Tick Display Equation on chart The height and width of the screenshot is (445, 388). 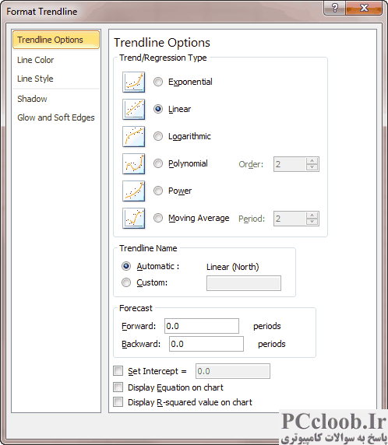point(118,387)
